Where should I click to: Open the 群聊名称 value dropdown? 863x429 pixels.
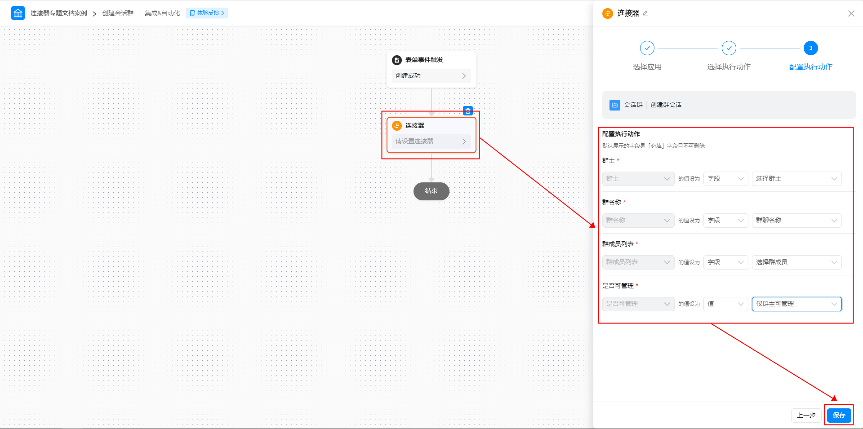[797, 221]
